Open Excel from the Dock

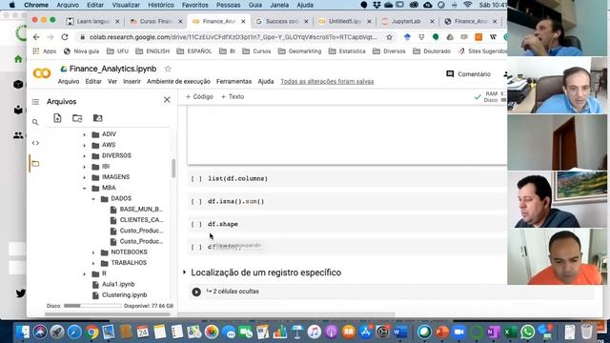[510, 332]
